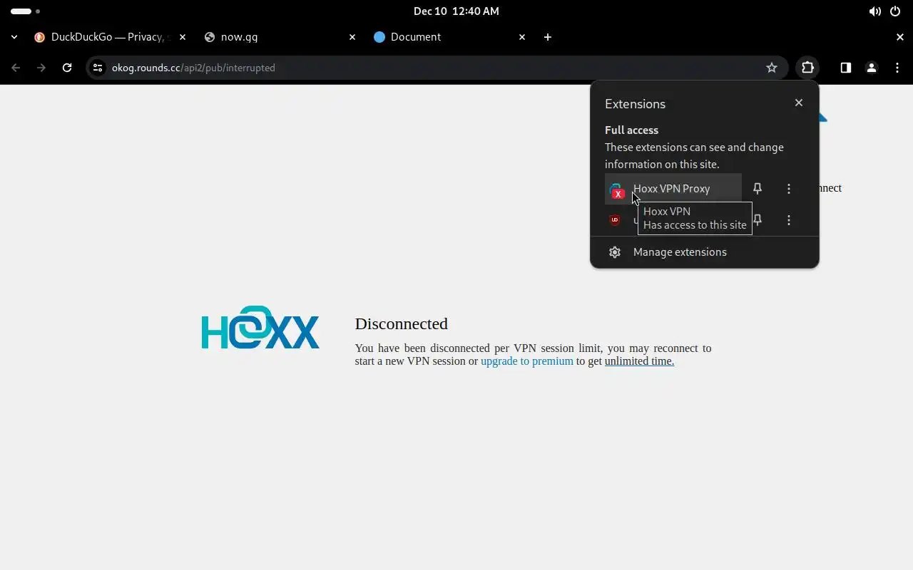Close the DuckDuckGo tab

[x=182, y=37]
